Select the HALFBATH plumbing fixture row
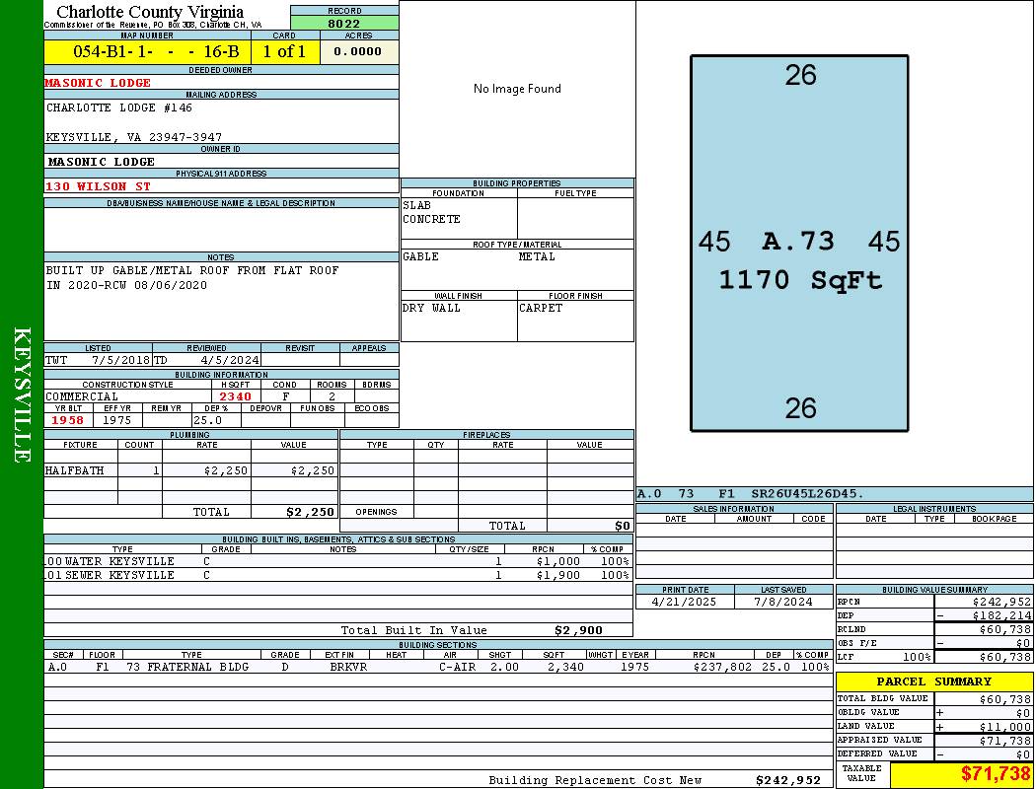Viewport: 1036px width, 789px height. click(x=189, y=470)
